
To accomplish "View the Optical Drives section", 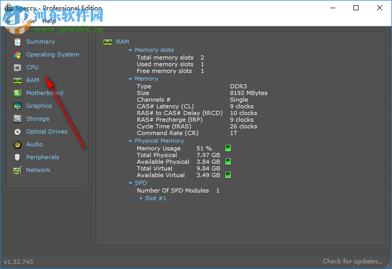I will coord(47,131).
